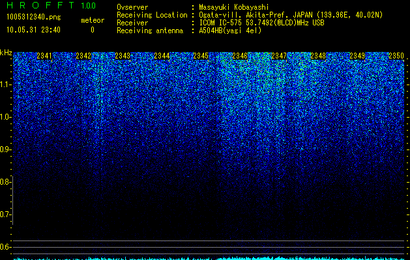
Task: Click the Ovserver field label
Action: tap(132, 7)
